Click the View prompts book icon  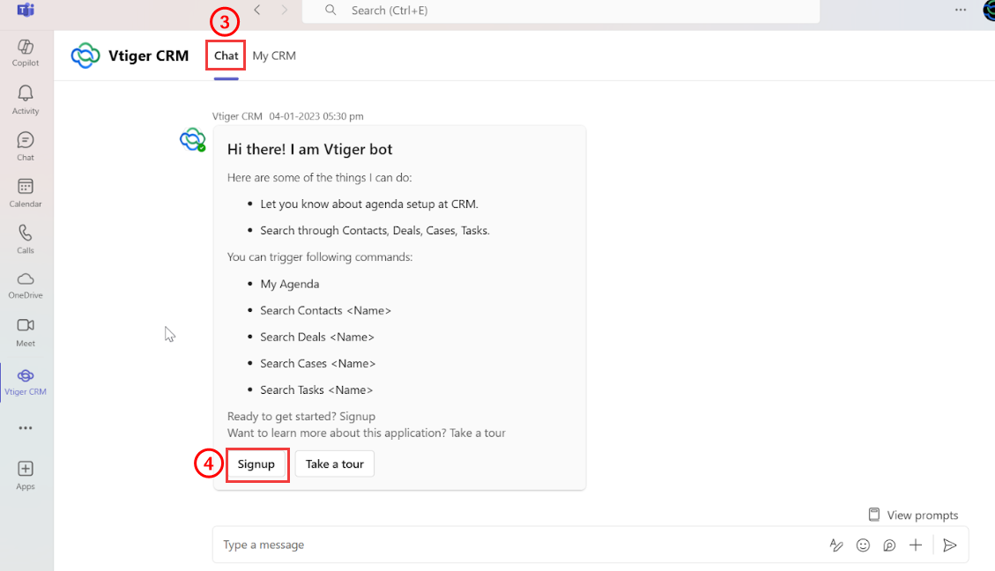(x=873, y=515)
